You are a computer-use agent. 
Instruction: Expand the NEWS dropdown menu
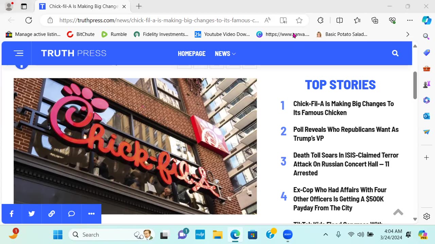[x=225, y=54]
